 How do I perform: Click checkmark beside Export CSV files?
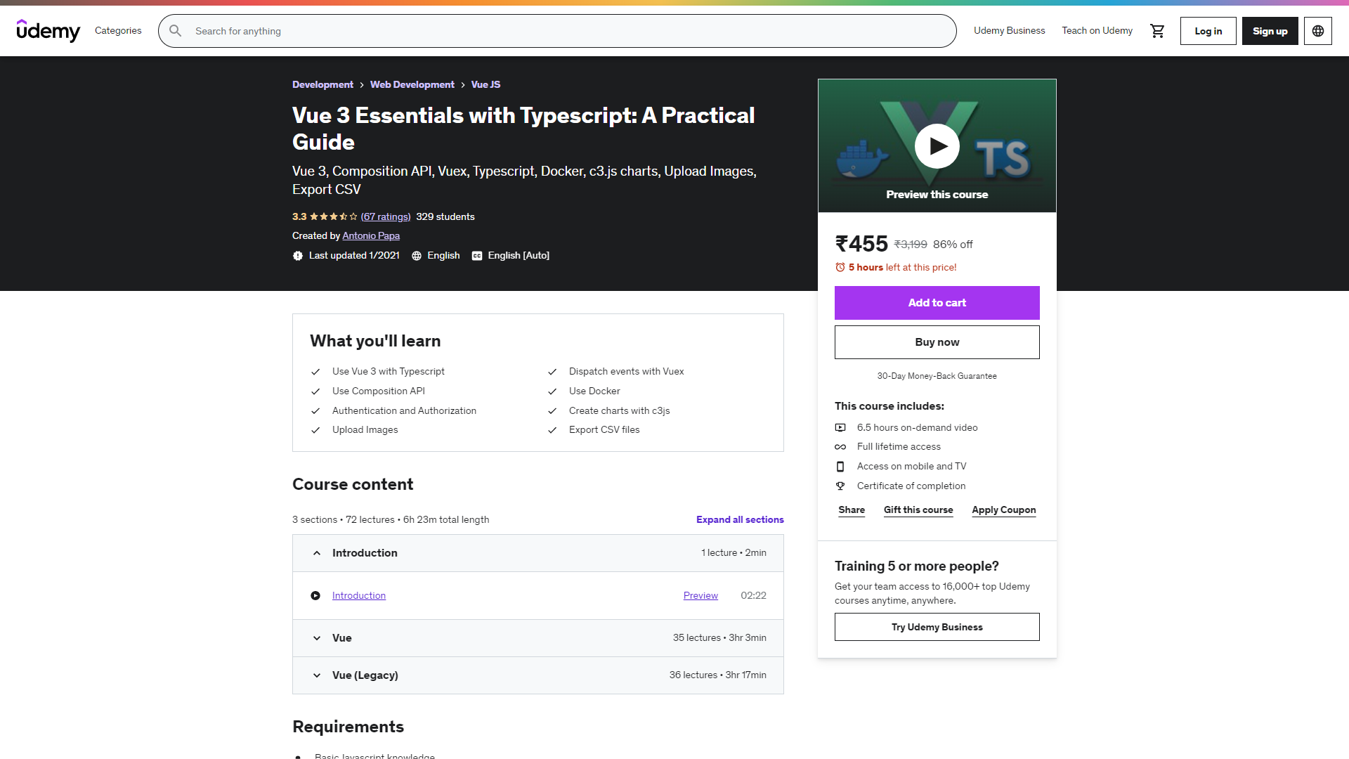pos(552,430)
